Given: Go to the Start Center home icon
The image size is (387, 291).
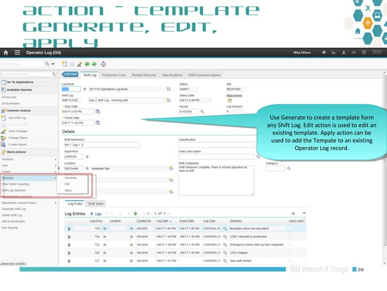Looking at the screenshot, I should pyautogui.click(x=6, y=53).
